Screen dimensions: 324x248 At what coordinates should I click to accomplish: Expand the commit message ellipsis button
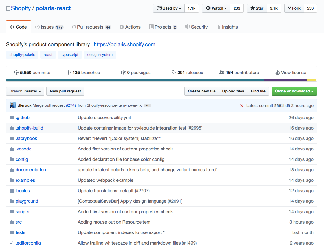click(x=148, y=106)
